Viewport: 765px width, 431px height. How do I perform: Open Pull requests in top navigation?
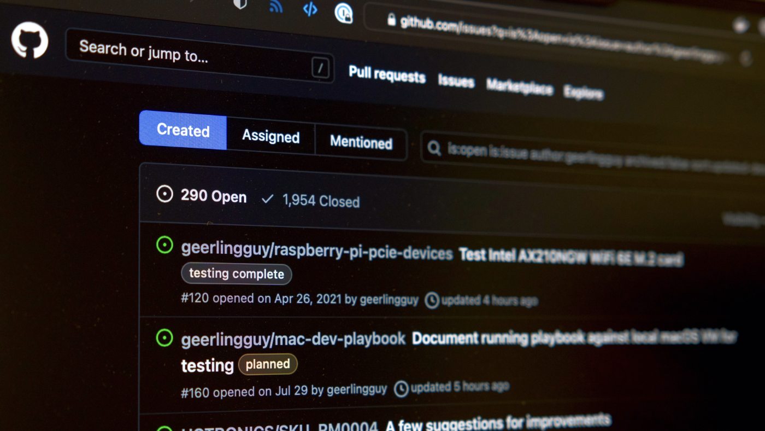click(x=387, y=74)
